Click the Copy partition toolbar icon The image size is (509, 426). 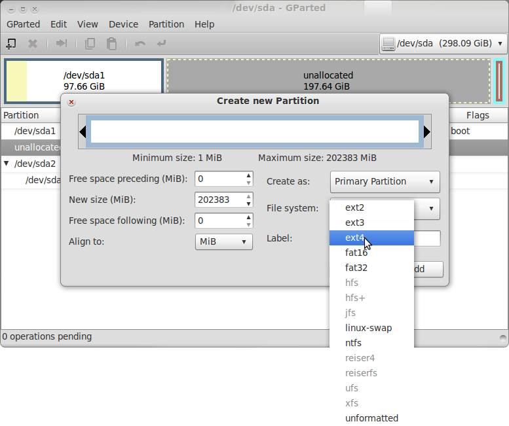click(x=90, y=43)
